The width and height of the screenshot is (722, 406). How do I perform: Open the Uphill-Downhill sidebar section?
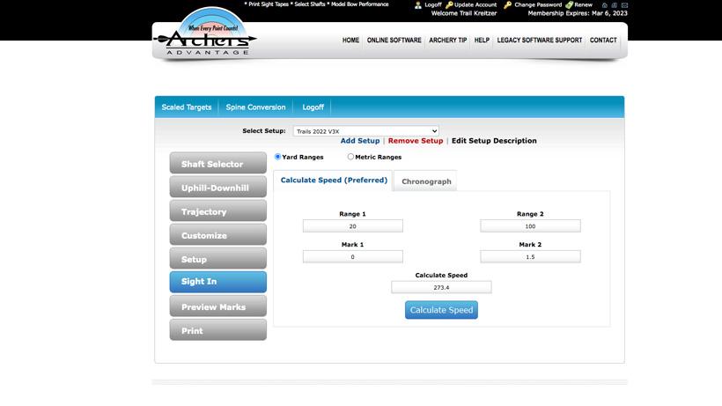[217, 188]
